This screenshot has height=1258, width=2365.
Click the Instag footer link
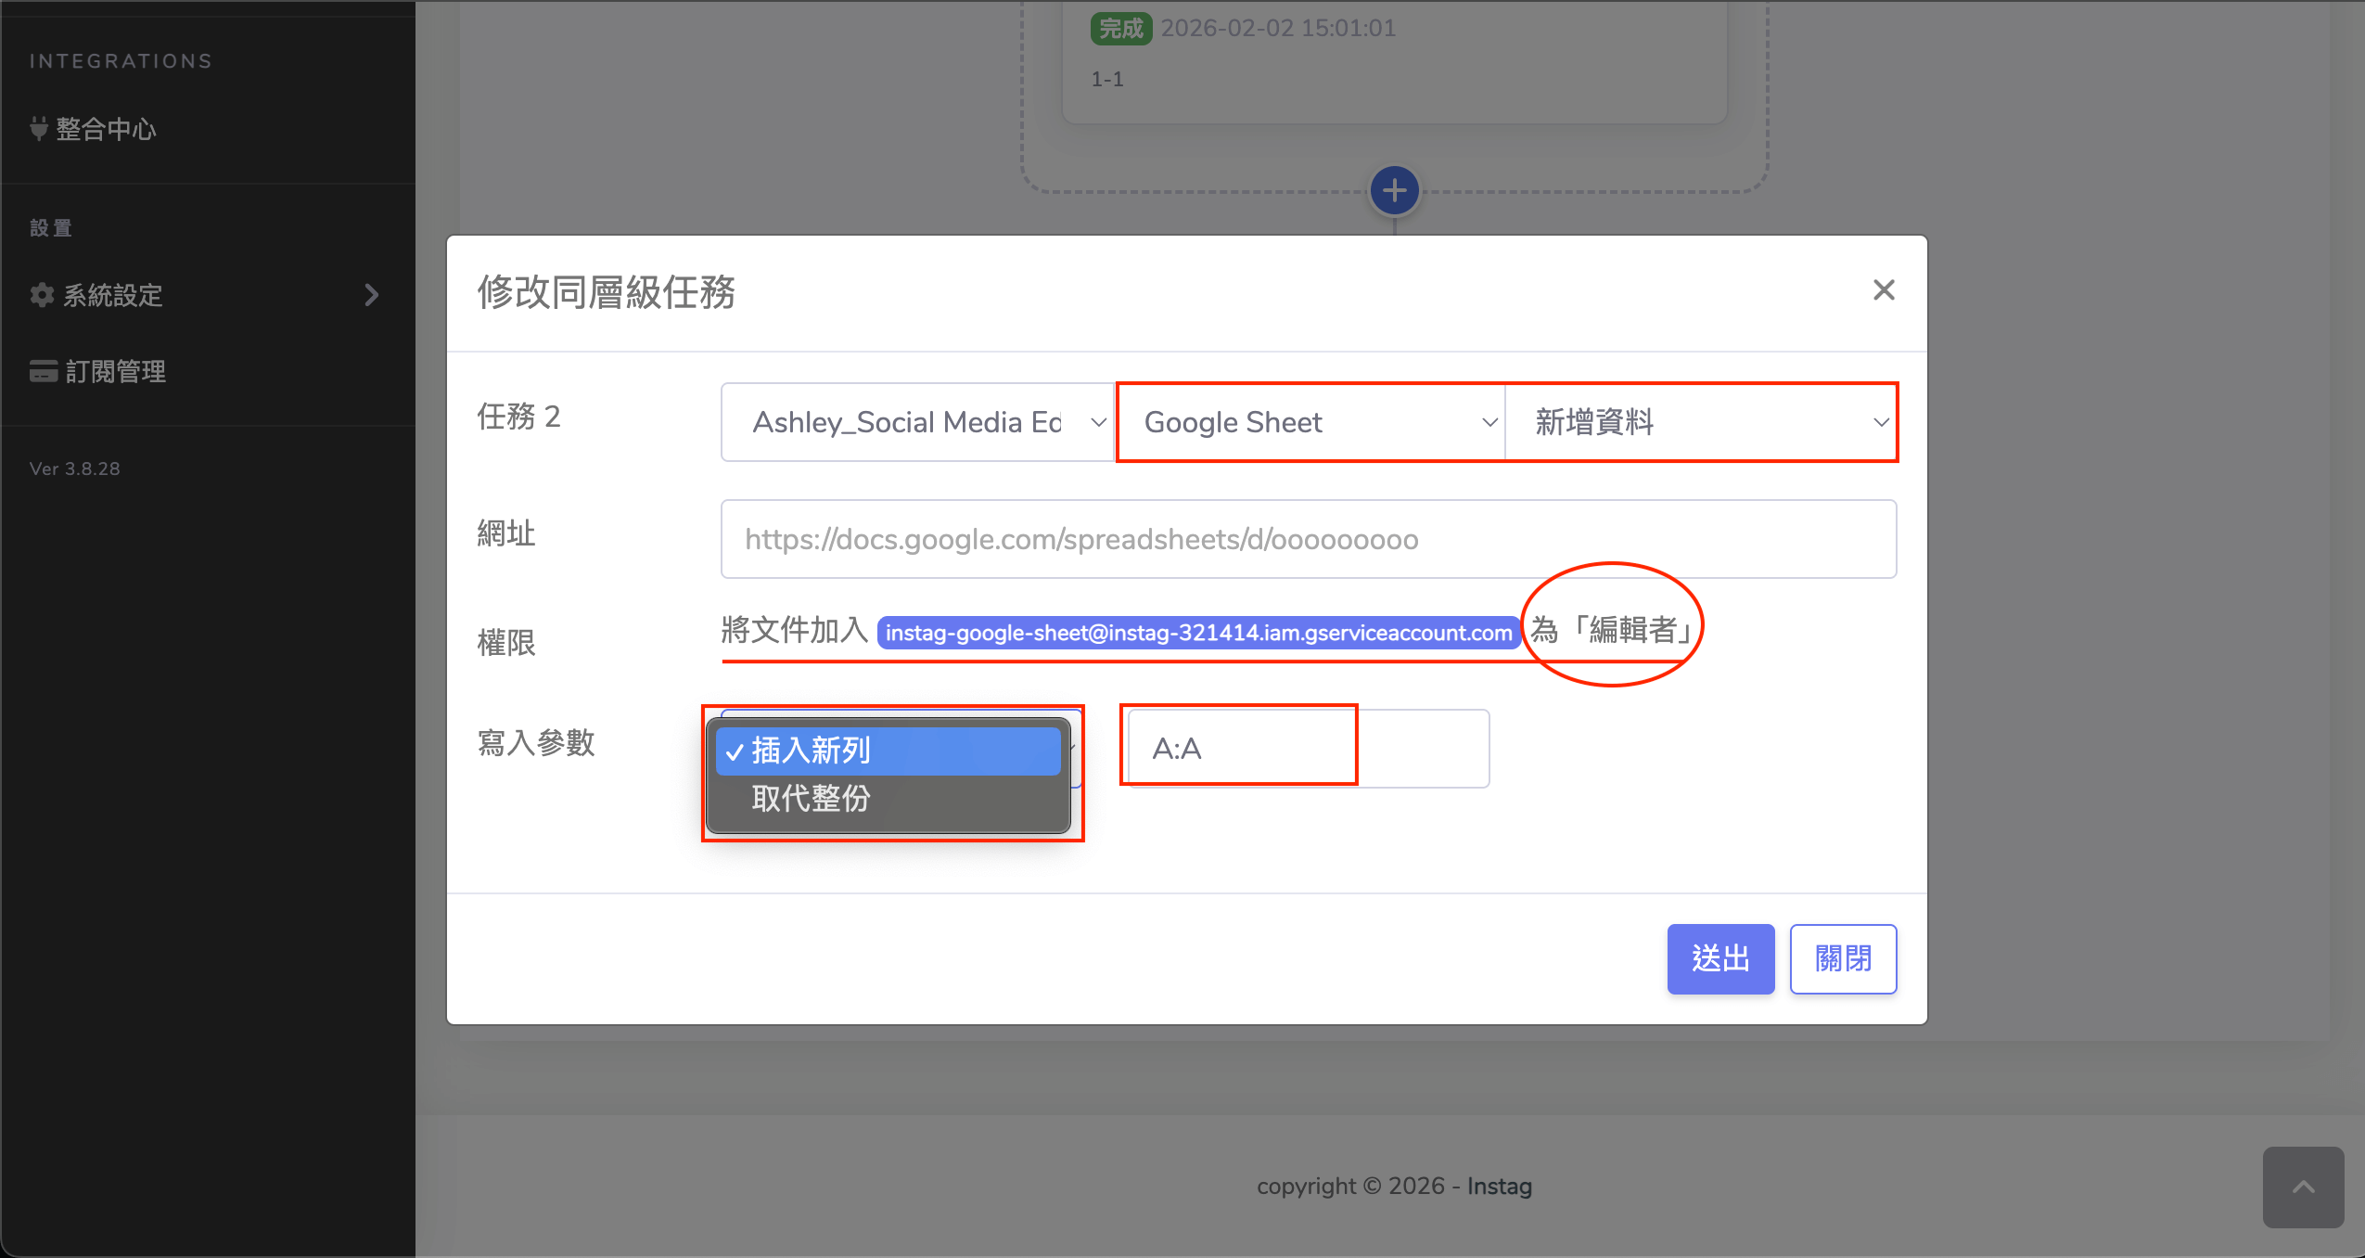pos(1499,1186)
